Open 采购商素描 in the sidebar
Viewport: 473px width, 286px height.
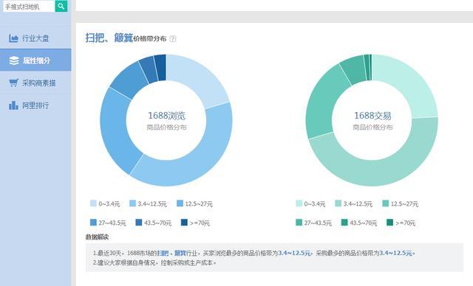pos(35,83)
